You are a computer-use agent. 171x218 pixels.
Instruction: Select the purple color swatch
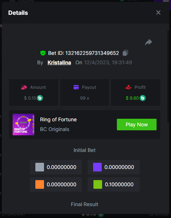tap(97, 167)
